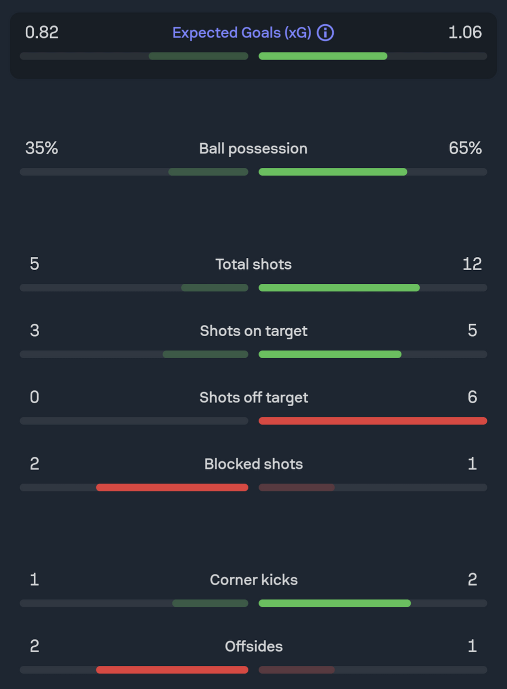Image resolution: width=507 pixels, height=689 pixels.
Task: Select the 1.06 away xG value
Action: (x=465, y=32)
